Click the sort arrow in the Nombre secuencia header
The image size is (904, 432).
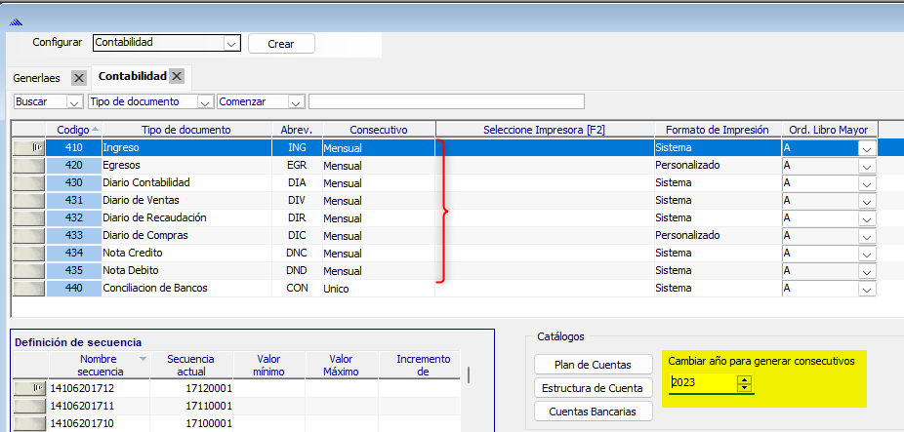[144, 359]
